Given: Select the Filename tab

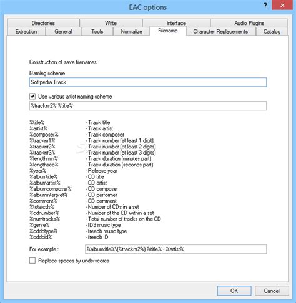Looking at the screenshot, I should pos(168,31).
